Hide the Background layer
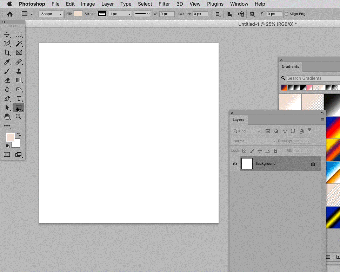This screenshot has height=272, width=340. [234, 163]
